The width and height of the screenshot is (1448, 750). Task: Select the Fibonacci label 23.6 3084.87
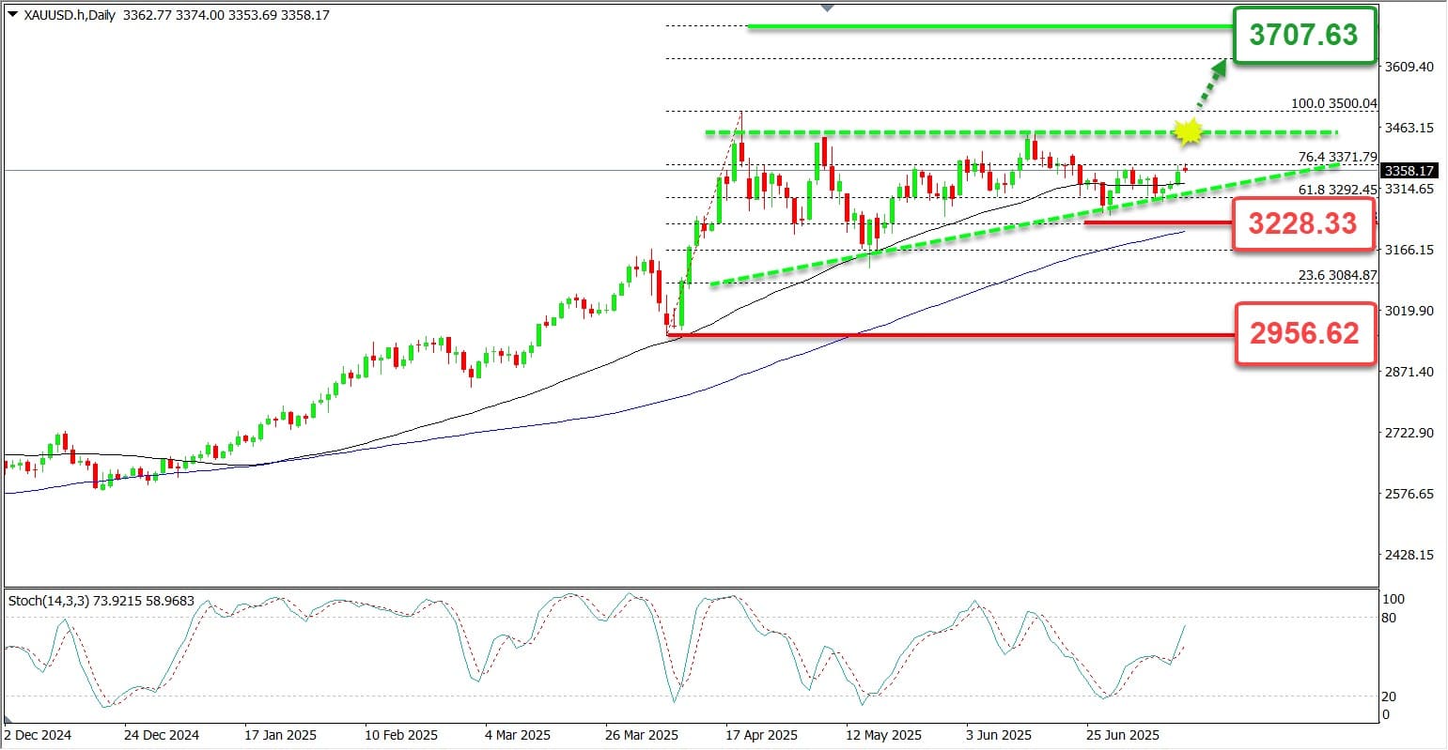point(1337,275)
